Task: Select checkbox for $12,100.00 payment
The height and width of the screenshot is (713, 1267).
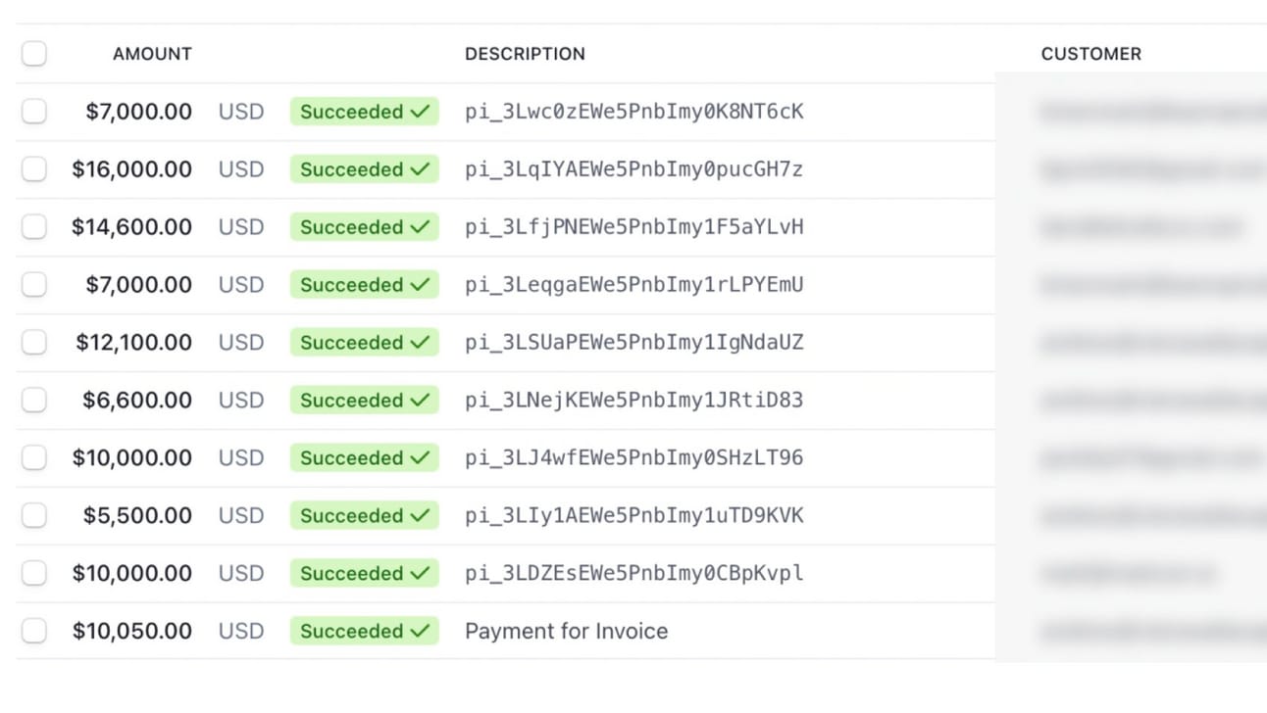Action: [34, 343]
